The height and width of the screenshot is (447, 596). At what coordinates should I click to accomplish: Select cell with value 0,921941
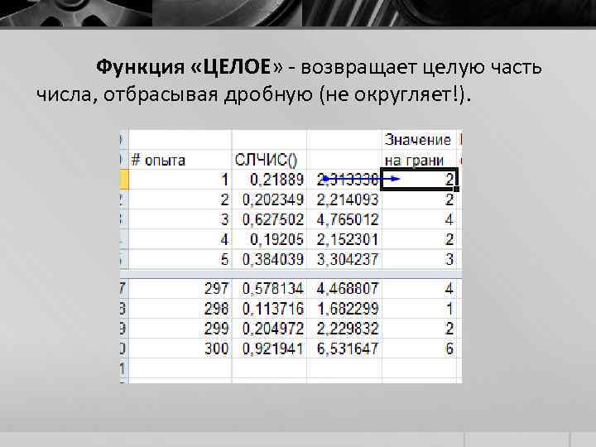pos(269,348)
